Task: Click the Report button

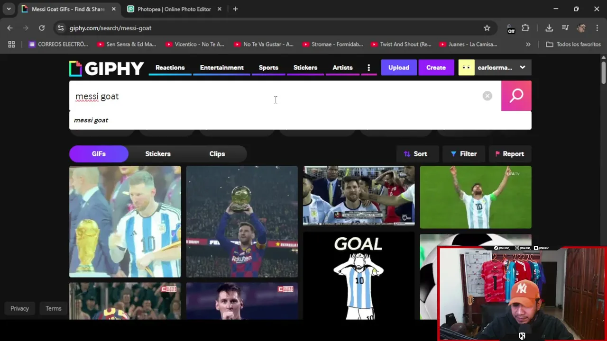Action: [510, 154]
